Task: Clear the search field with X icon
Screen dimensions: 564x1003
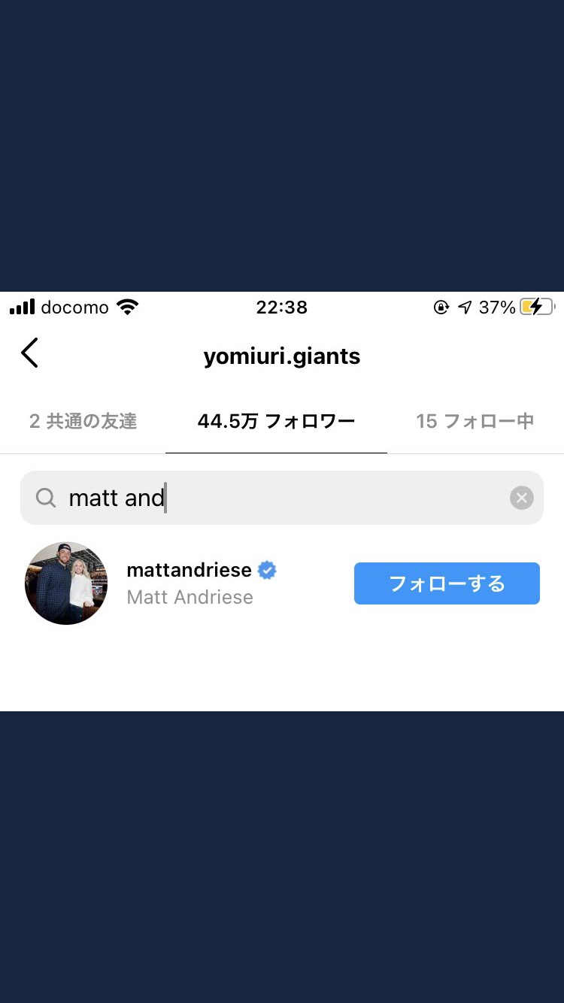Action: (521, 498)
